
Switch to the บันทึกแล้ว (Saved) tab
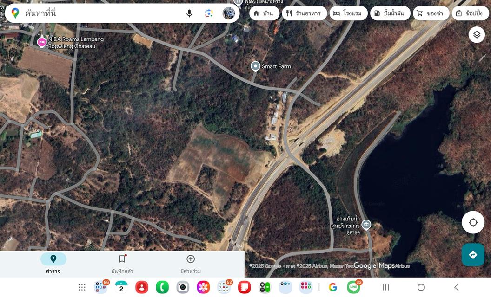coord(122,263)
